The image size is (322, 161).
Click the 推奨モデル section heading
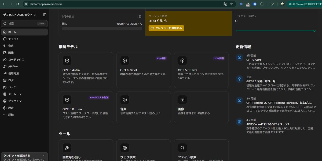pos(68,47)
